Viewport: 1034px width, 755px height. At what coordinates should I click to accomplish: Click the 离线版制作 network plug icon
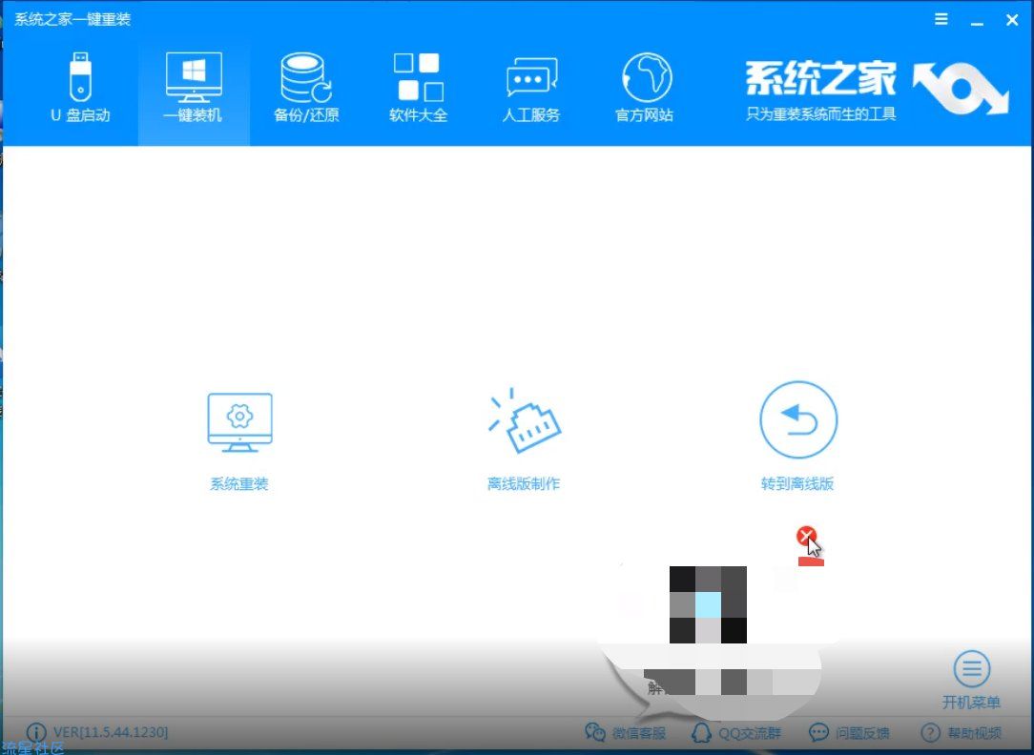(x=524, y=421)
